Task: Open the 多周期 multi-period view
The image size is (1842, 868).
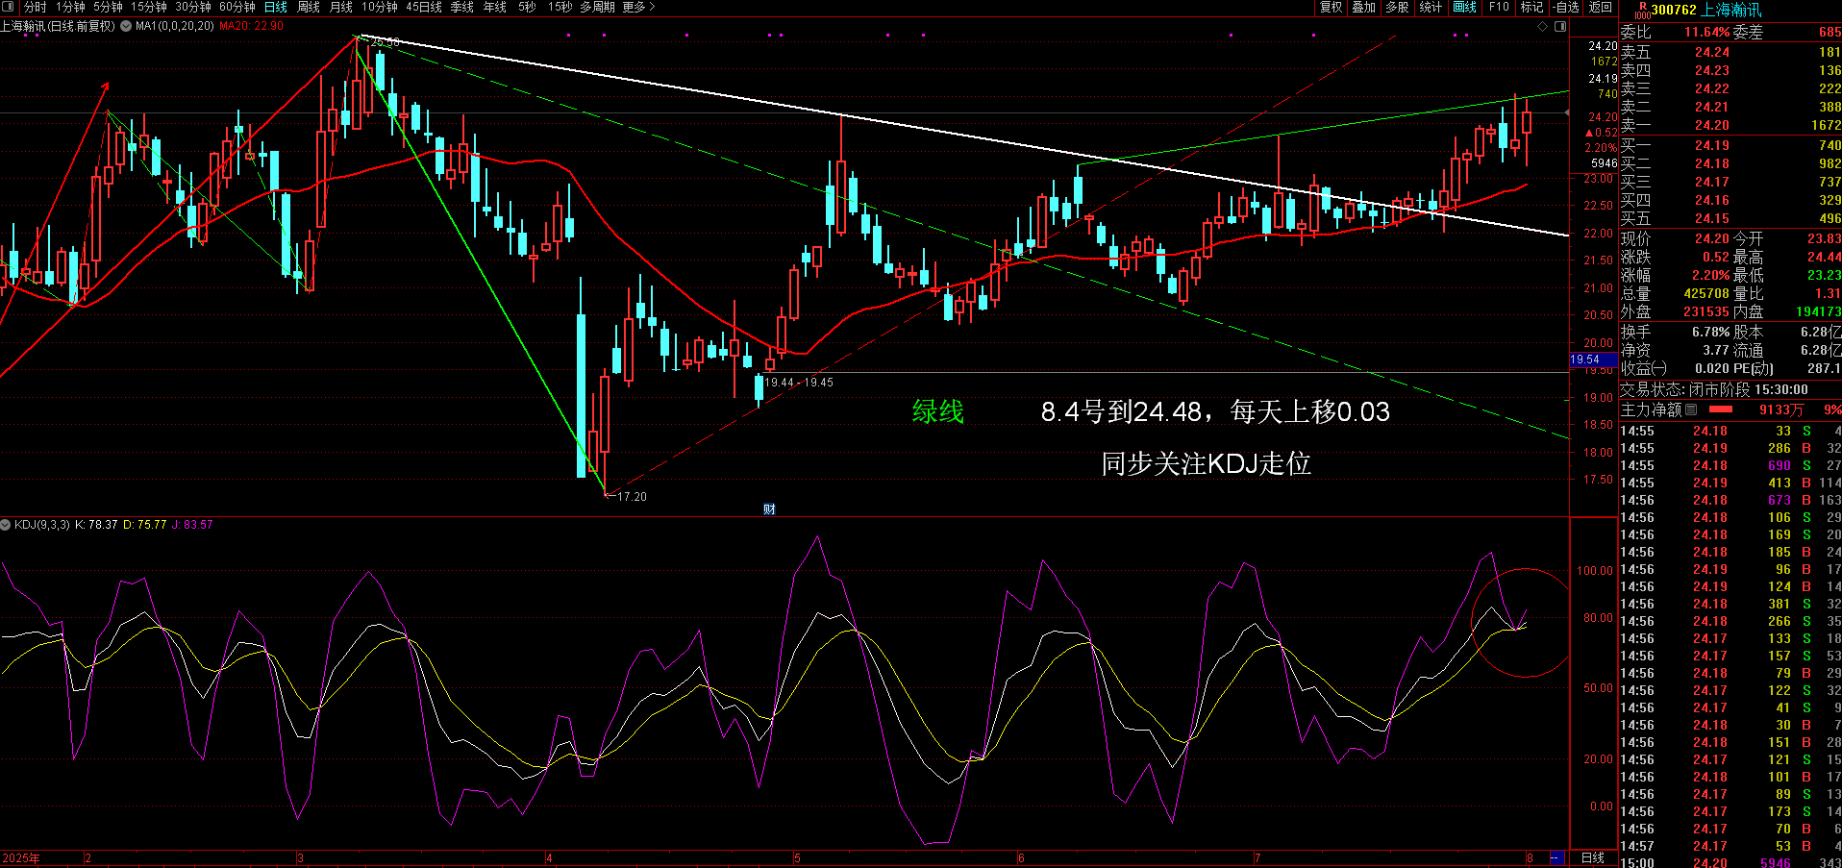Action: pos(597,7)
